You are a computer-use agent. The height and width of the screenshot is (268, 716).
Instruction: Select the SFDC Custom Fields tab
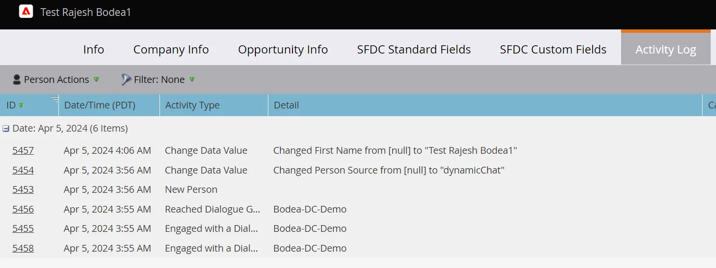coord(553,50)
